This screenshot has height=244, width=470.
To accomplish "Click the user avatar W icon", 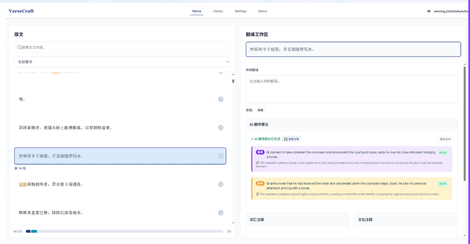I will tap(429, 11).
